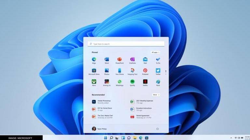Open Taylor Philips account menu
Viewport: 250px width, 140px height.
pyautogui.click(x=99, y=129)
